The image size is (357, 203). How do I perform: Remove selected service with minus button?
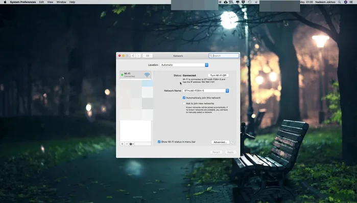coord(127,144)
